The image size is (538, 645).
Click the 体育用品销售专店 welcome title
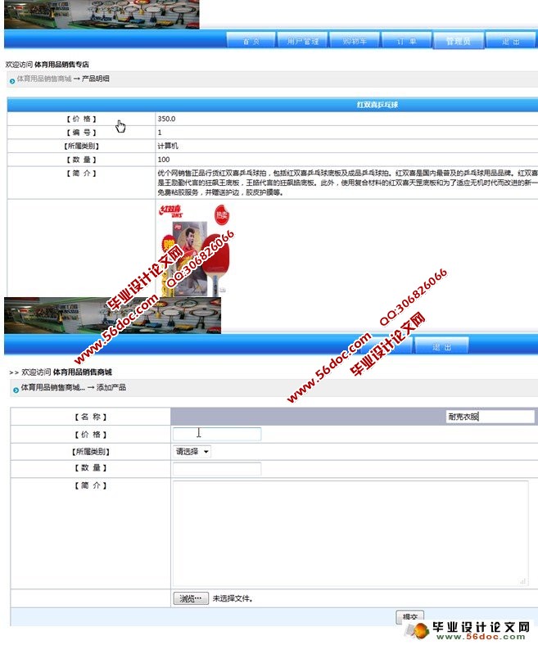[x=61, y=65]
